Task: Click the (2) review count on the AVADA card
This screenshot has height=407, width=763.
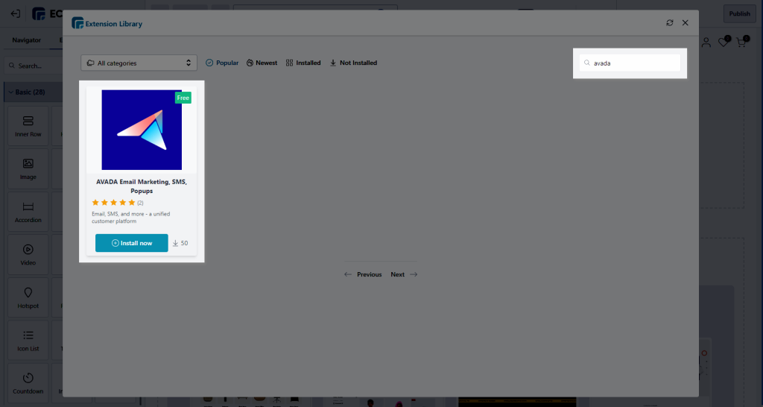Action: point(140,203)
